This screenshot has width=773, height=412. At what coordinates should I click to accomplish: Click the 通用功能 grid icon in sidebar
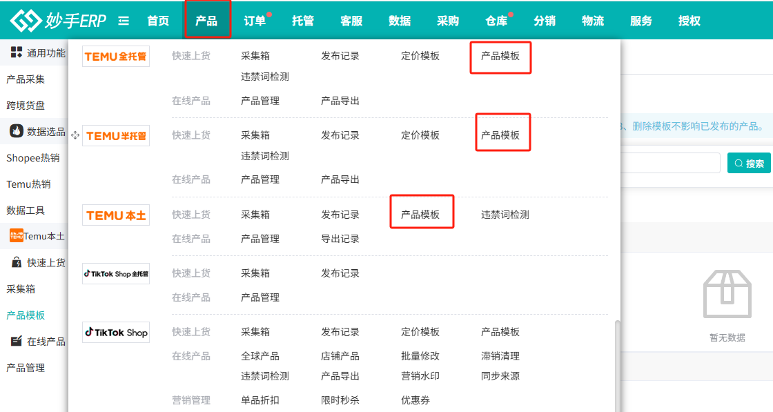click(17, 52)
